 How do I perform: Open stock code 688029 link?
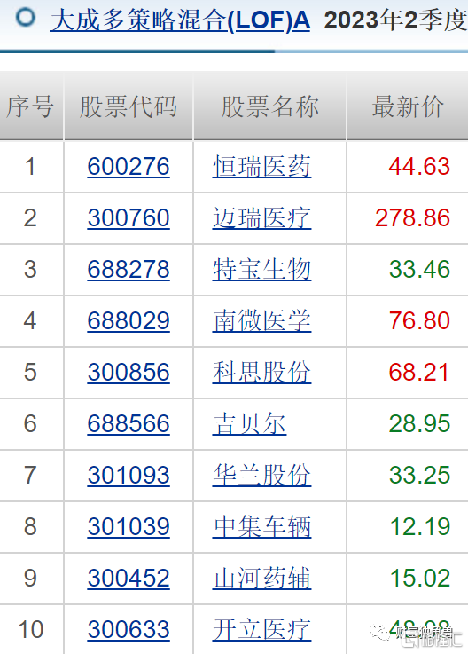129,320
